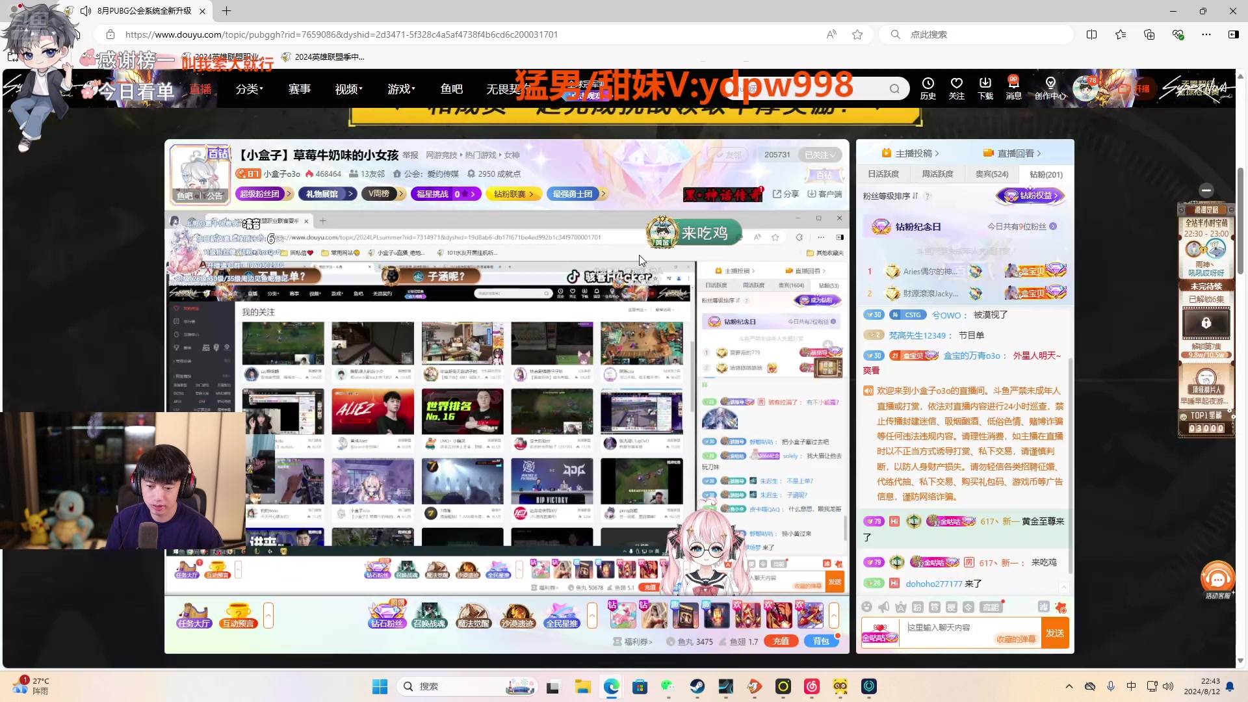
Task: Open the browser split screen icon
Action: [1091, 34]
